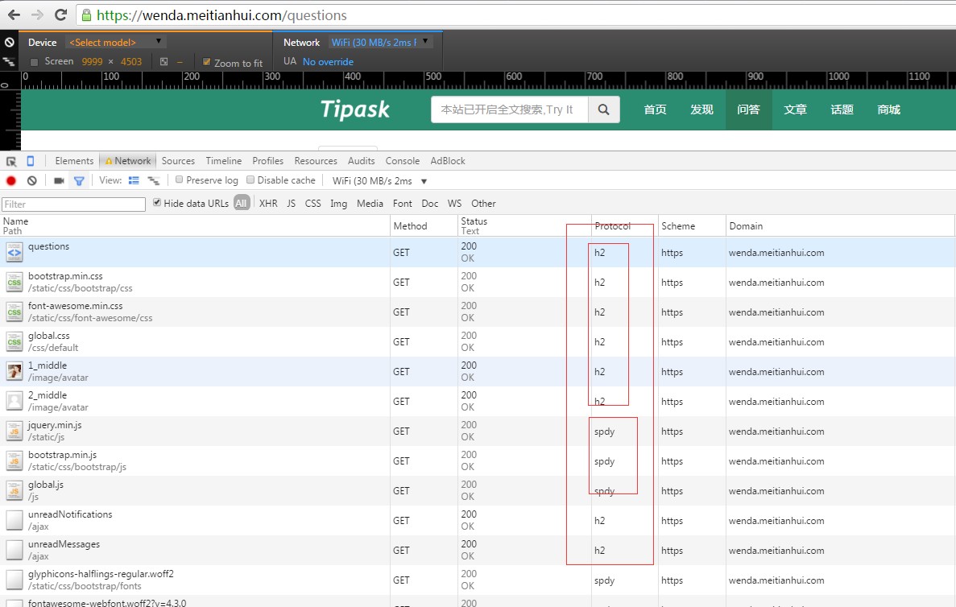Check the Disable cache option

coord(250,180)
